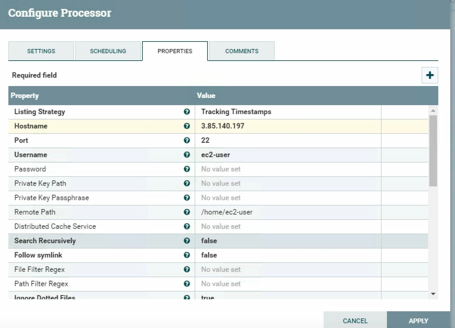Show help icon for Private Key Path
This screenshot has height=328, width=455.
click(187, 183)
